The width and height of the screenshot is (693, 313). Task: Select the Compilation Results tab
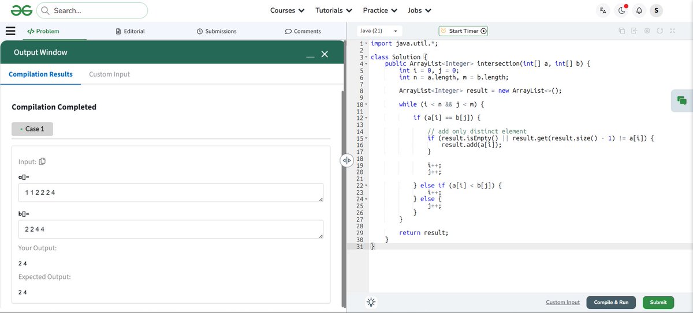(x=40, y=74)
